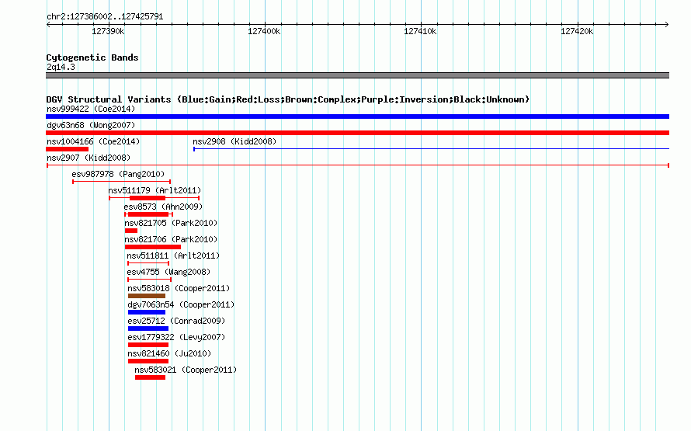Image resolution: width=691 pixels, height=431 pixels.
Task: Click the nsv2908 (Kidd2008) blue line
Action: [431, 149]
